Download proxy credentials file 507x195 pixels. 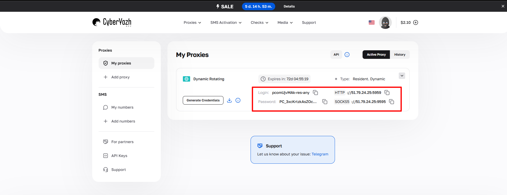coord(229,100)
